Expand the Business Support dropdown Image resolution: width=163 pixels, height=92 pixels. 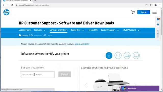tap(110, 30)
